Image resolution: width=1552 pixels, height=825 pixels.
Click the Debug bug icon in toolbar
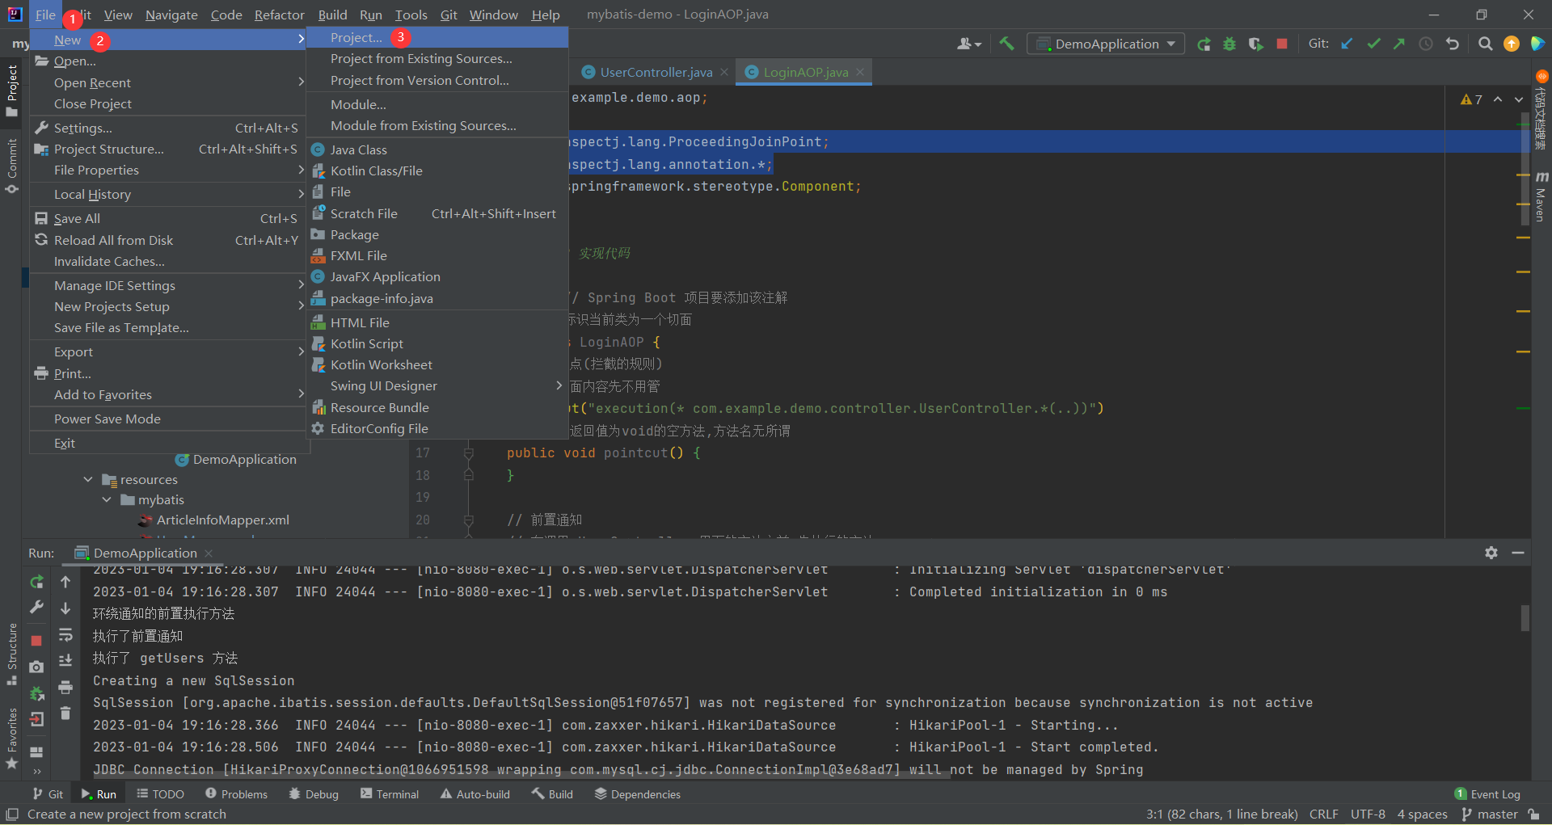1229,44
